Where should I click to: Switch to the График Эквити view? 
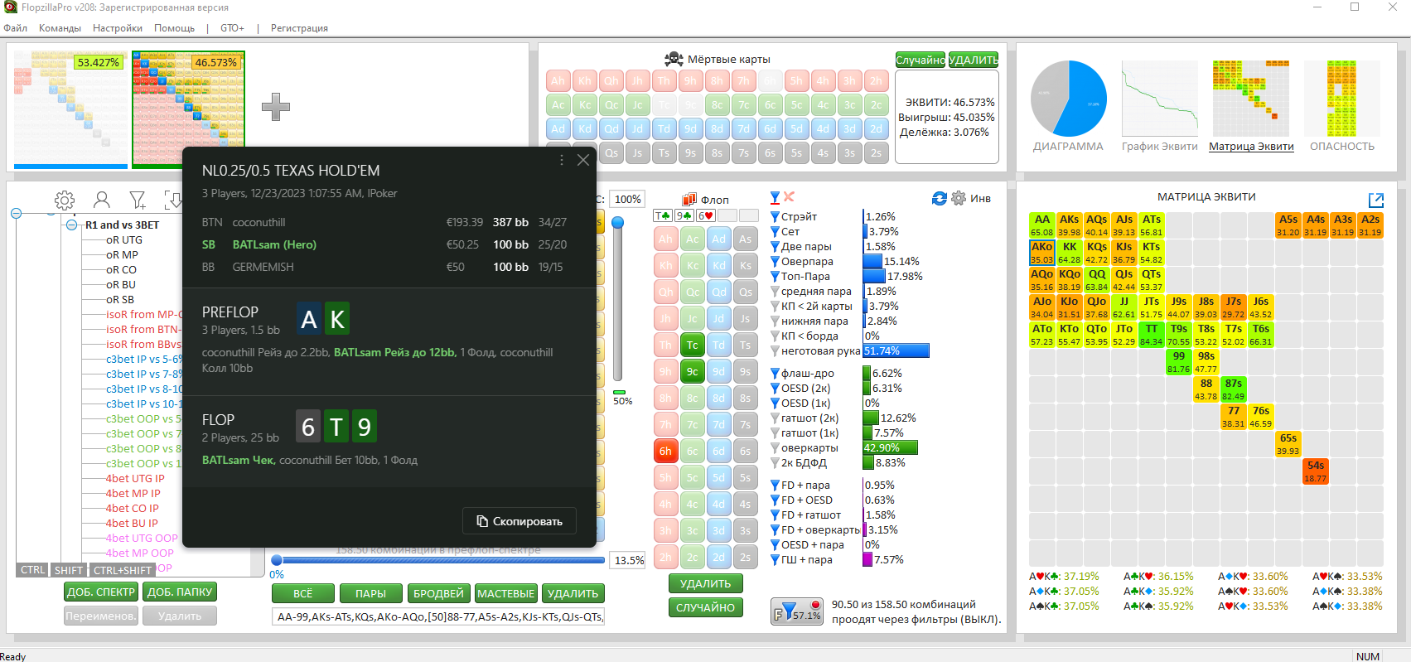coord(1160,106)
